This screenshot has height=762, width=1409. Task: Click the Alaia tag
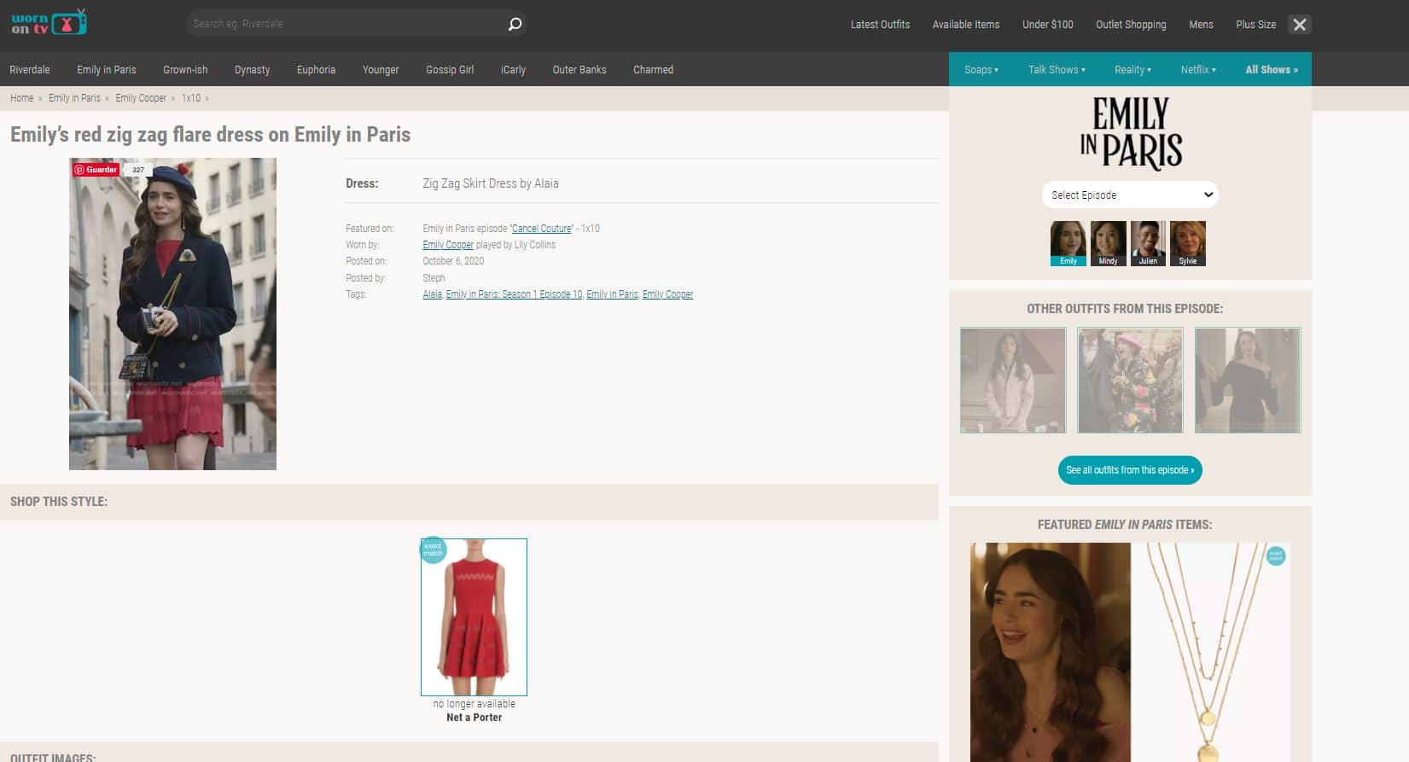point(432,294)
